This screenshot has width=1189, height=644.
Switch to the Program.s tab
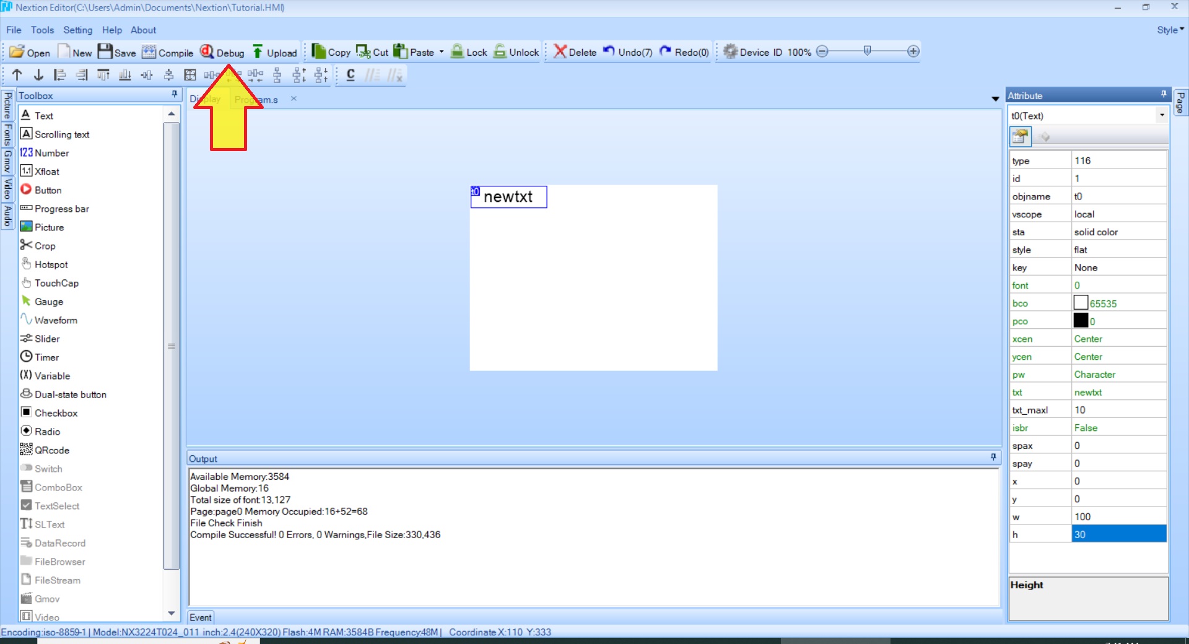tap(257, 99)
